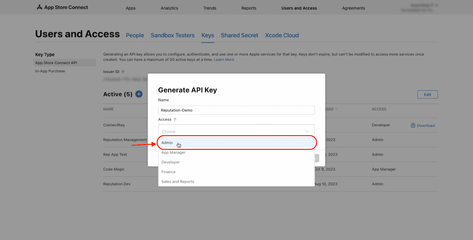
Task: Click the Name input field
Action: (x=236, y=110)
